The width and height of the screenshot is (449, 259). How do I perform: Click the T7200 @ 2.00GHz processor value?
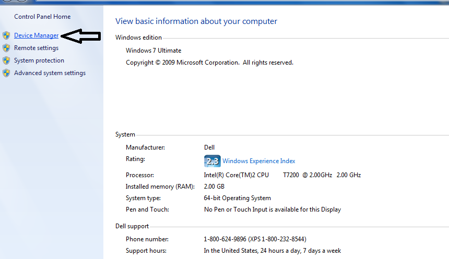point(308,175)
